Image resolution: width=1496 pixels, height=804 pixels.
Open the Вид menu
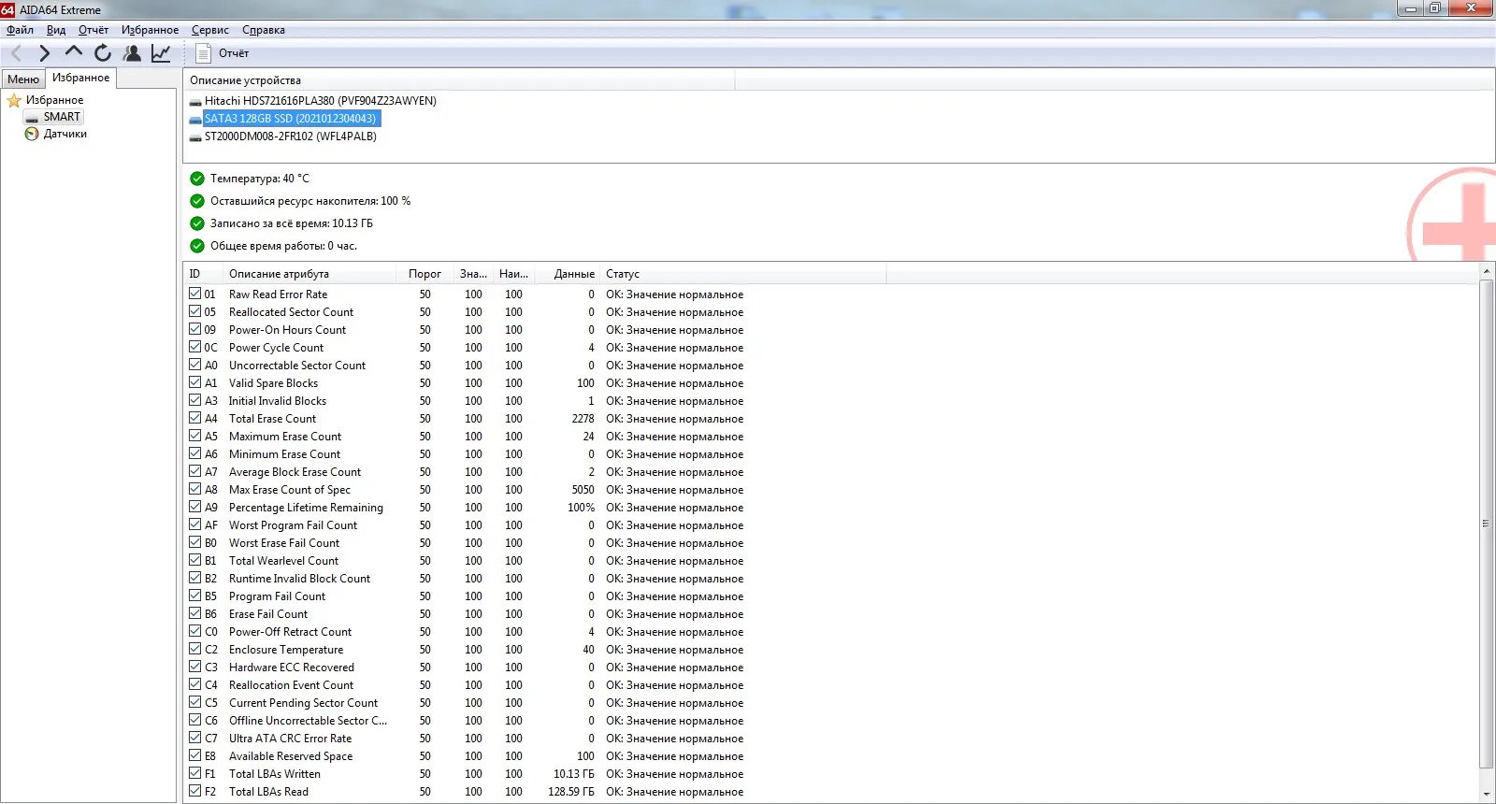(56, 30)
